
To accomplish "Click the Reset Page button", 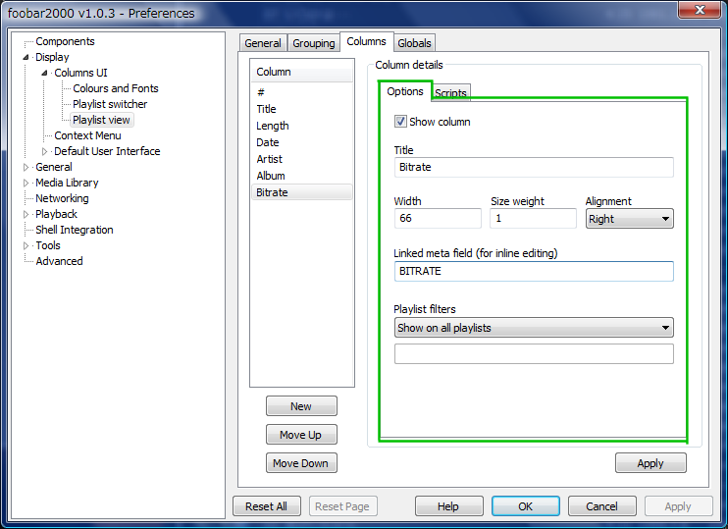I will point(342,506).
